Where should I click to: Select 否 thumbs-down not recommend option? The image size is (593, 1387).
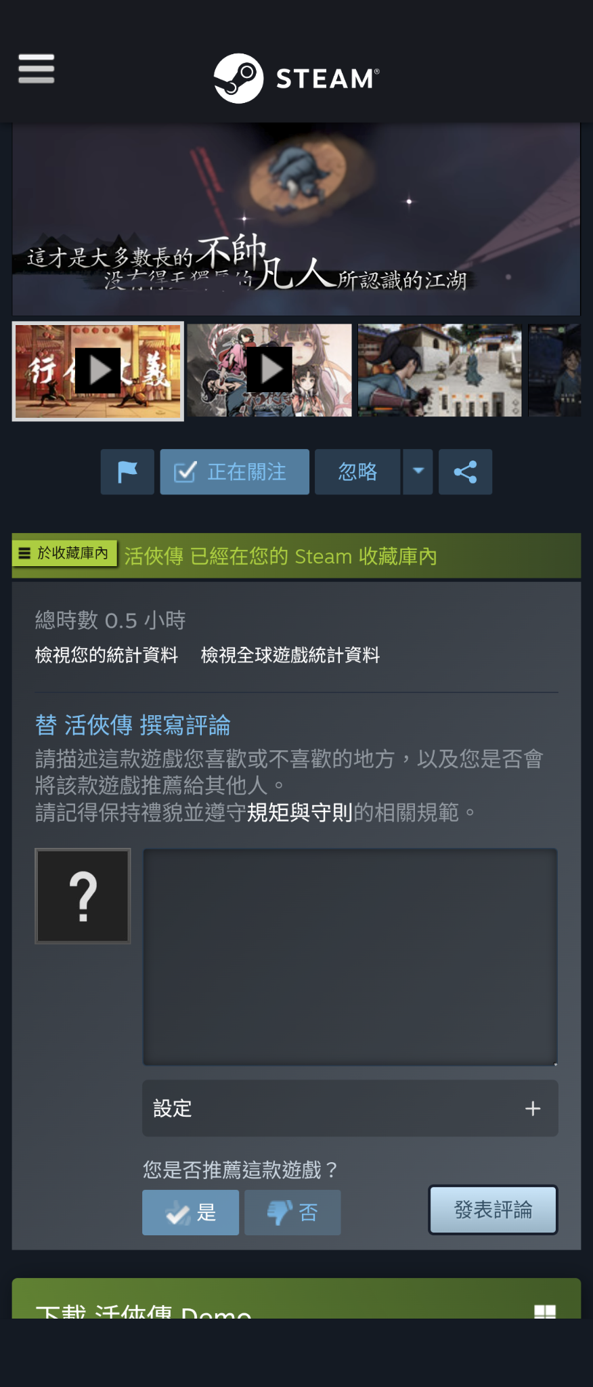[292, 1212]
